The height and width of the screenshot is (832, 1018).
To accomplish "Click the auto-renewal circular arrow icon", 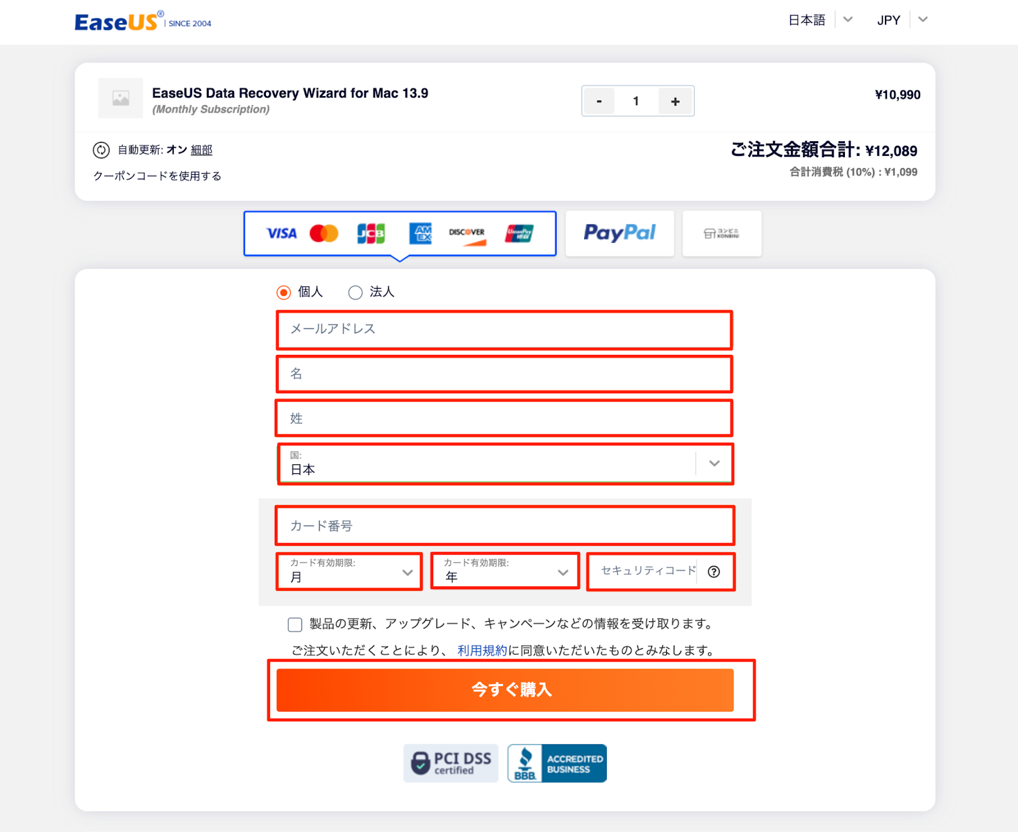I will (x=101, y=150).
